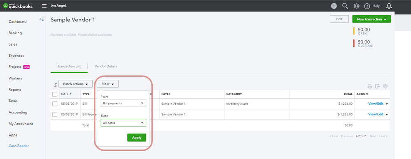Open Apps in sidebar
Viewport: 411px width, 159px height.
click(x=13, y=135)
